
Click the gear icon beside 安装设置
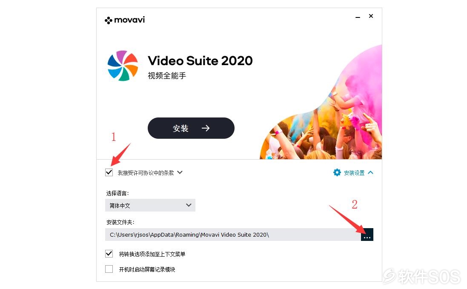click(337, 173)
